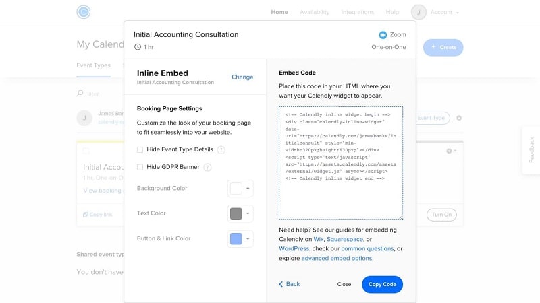The image size is (540, 303).
Task: Open help tooltip for Hide GDPR Banner
Action: coord(207,167)
